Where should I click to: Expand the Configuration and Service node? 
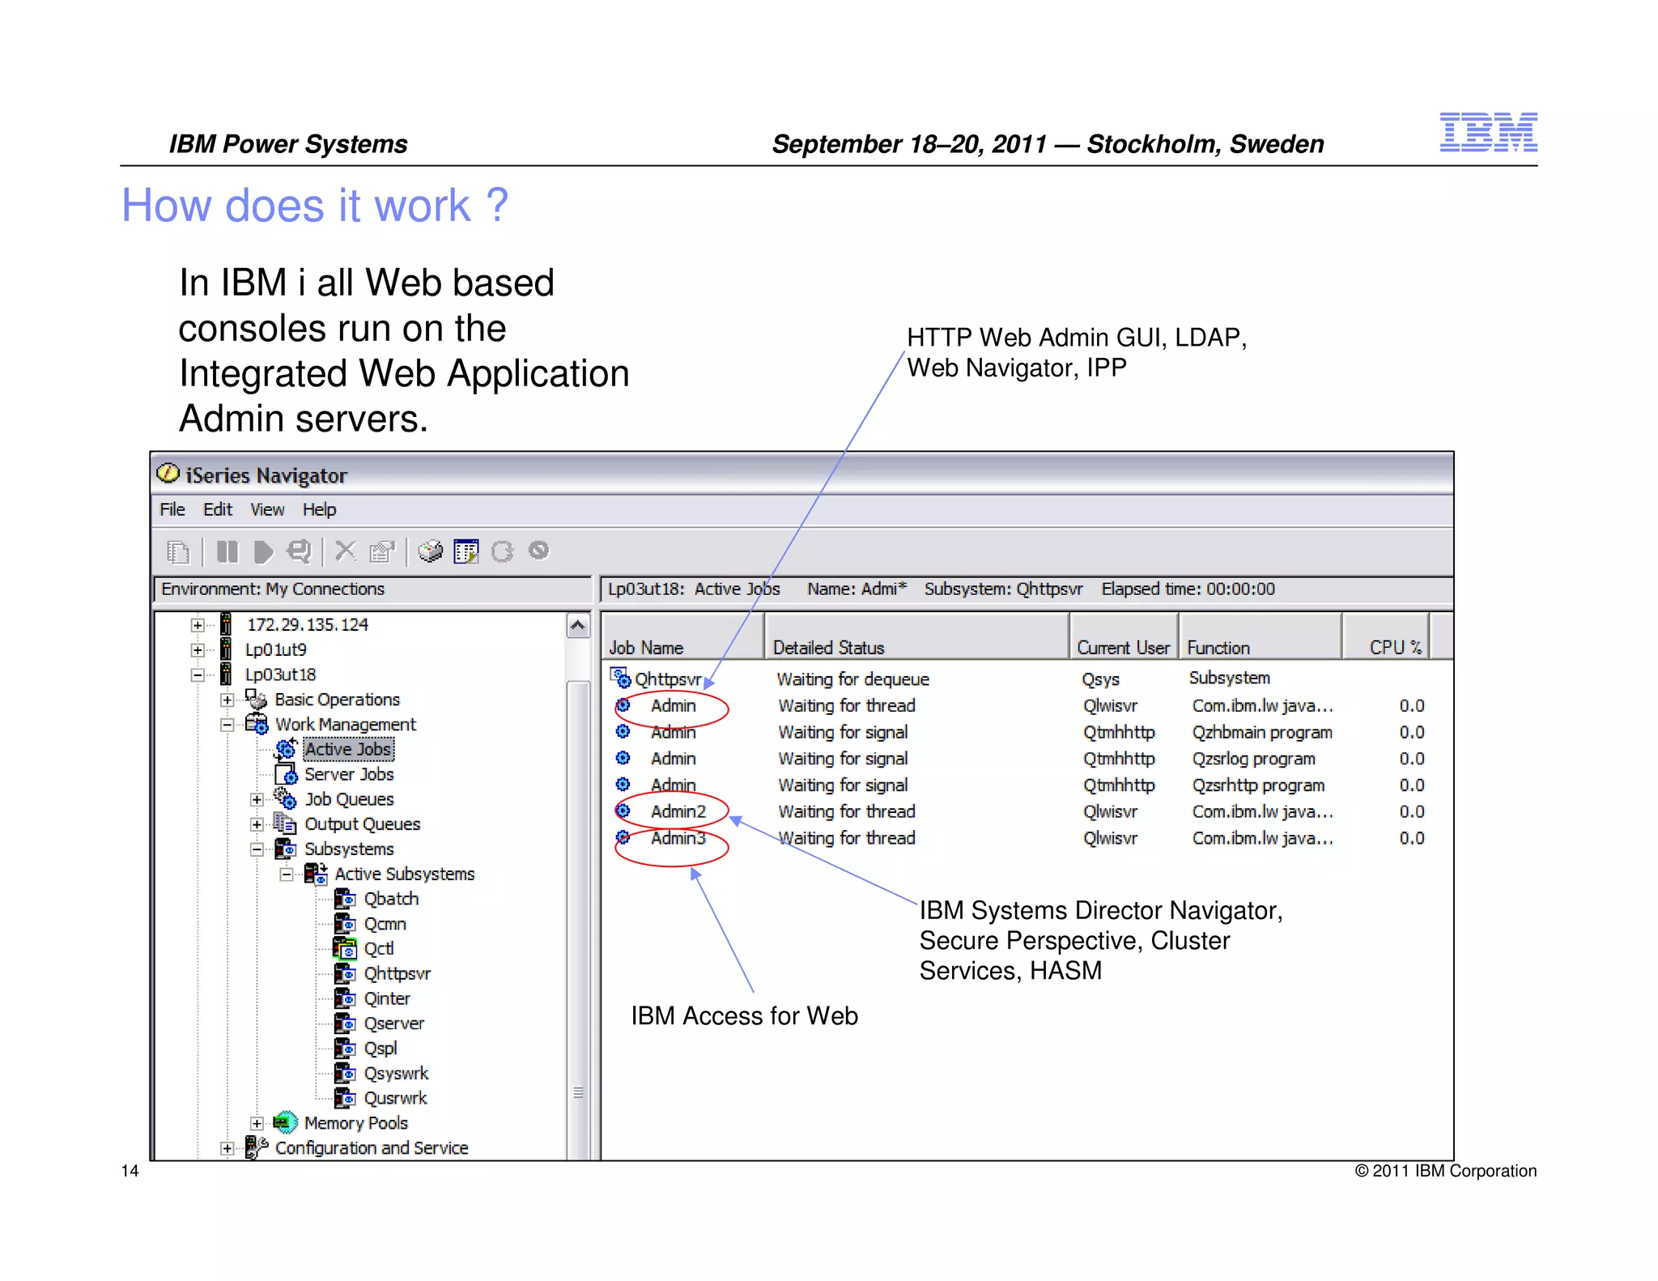227,1148
